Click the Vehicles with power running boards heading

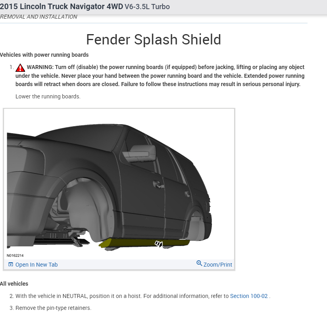point(44,55)
